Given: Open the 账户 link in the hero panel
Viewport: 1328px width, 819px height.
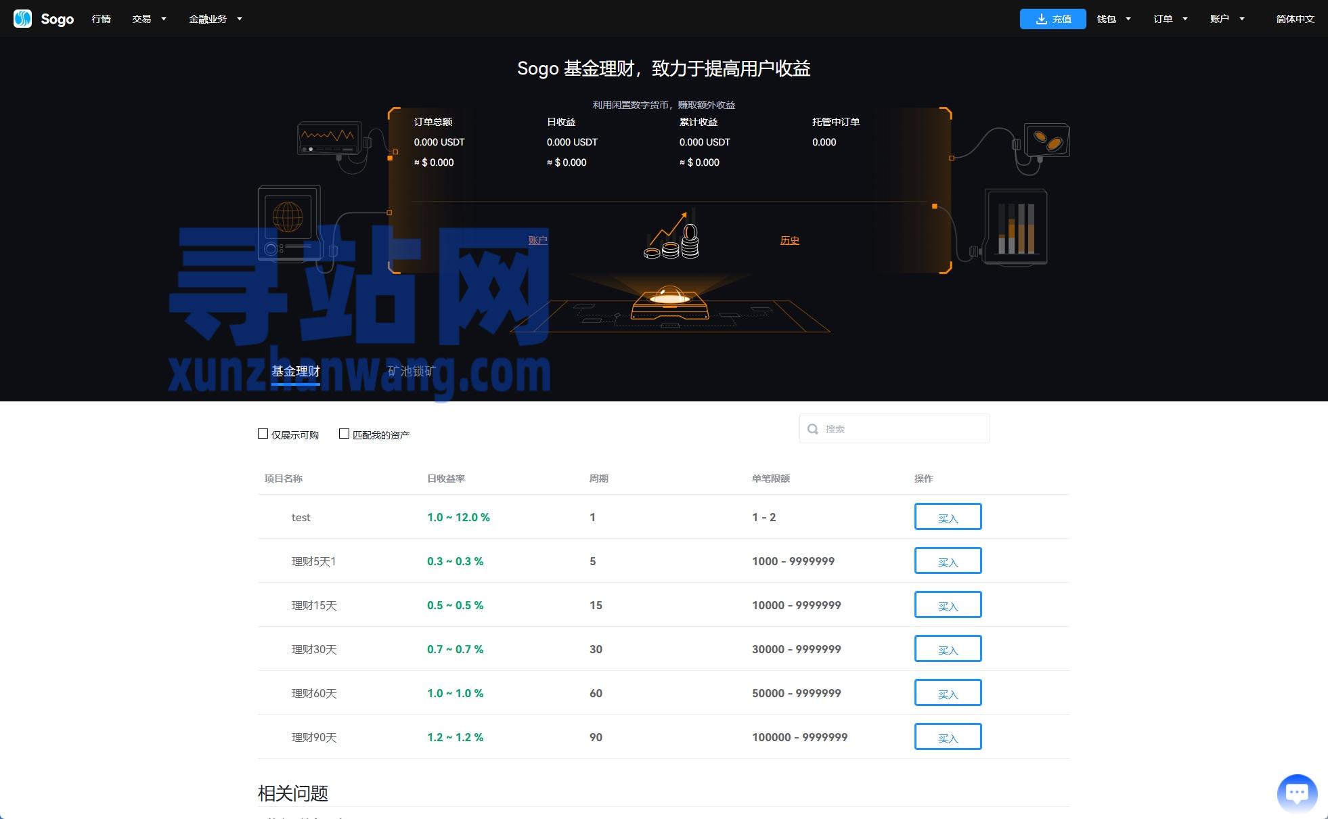Looking at the screenshot, I should coord(537,240).
